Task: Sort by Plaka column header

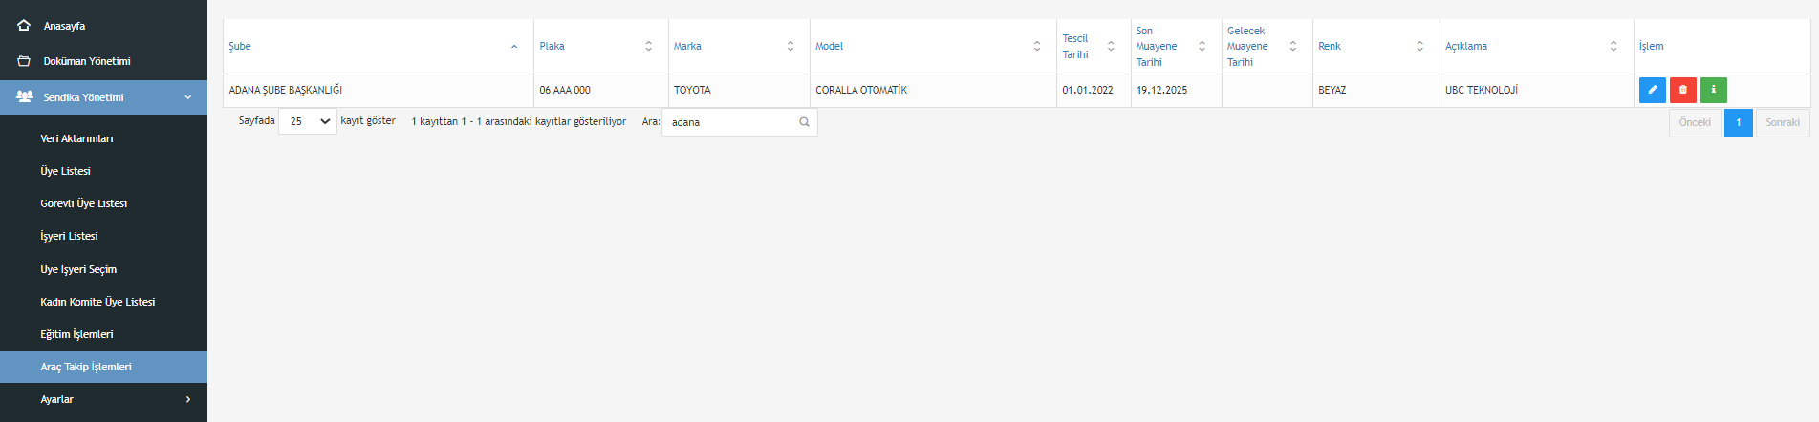Action: coord(552,46)
